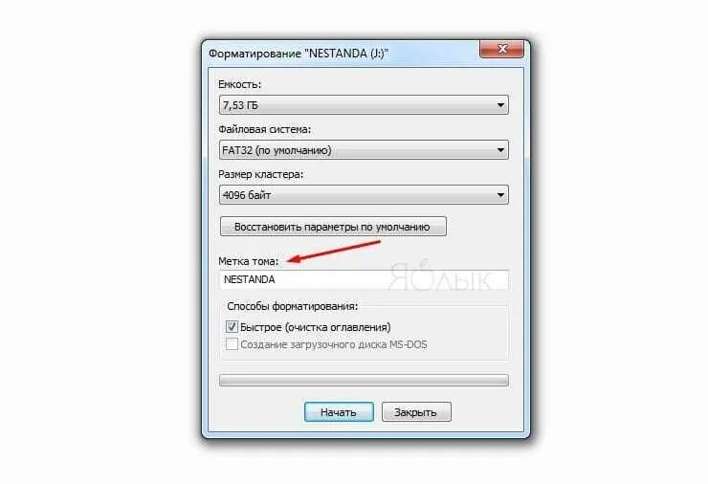Click the arrow of the Файловая система dropdown
708x484 pixels.
click(500, 150)
